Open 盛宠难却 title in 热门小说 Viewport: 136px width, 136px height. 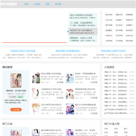85,130
